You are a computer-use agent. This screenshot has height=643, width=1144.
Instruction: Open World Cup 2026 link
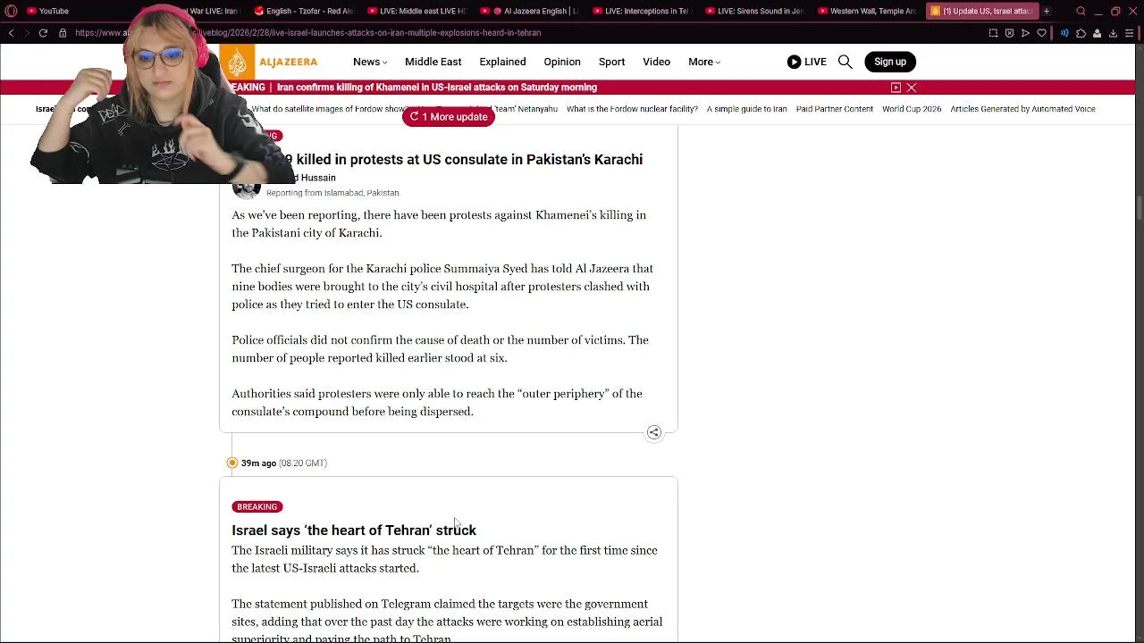(x=912, y=109)
